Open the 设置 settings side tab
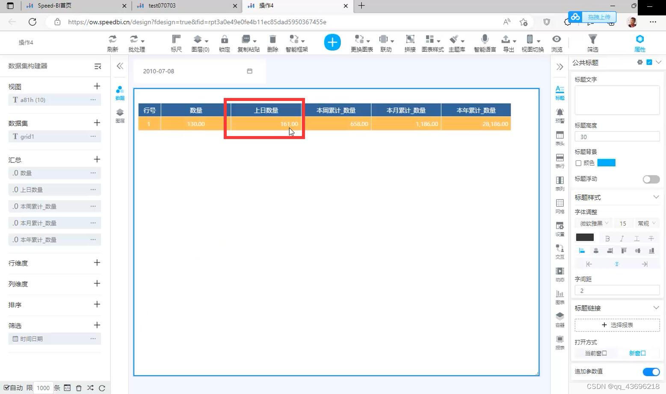The height and width of the screenshot is (394, 666). [559, 229]
